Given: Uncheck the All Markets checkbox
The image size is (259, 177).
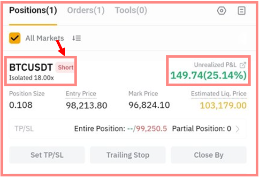Looking at the screenshot, I should (x=15, y=38).
